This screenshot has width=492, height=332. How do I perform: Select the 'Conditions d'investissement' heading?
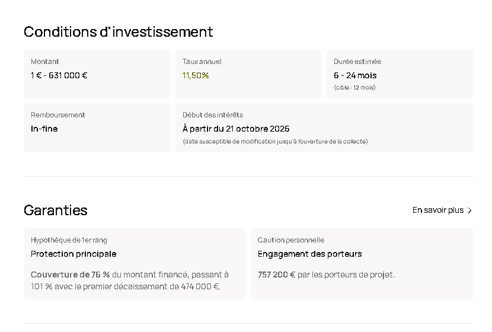[119, 31]
